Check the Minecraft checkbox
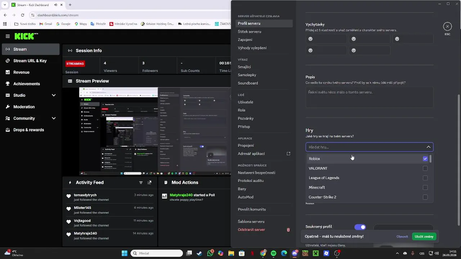The image size is (461, 259). pyautogui.click(x=425, y=188)
